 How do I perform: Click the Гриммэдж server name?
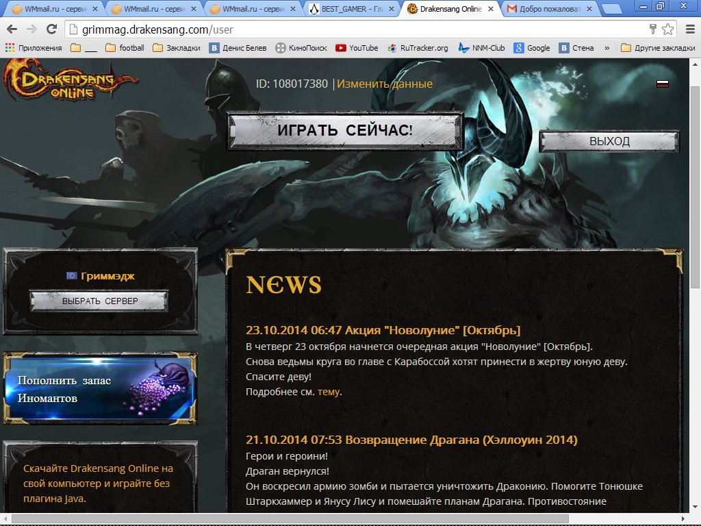pyautogui.click(x=107, y=276)
